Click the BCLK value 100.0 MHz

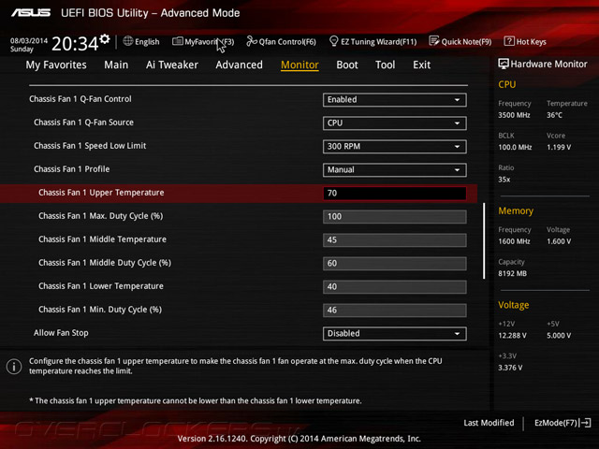(x=515, y=148)
